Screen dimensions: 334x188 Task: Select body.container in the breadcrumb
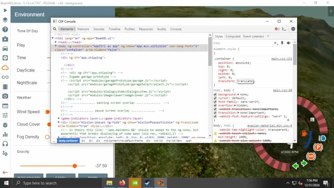pos(68,140)
